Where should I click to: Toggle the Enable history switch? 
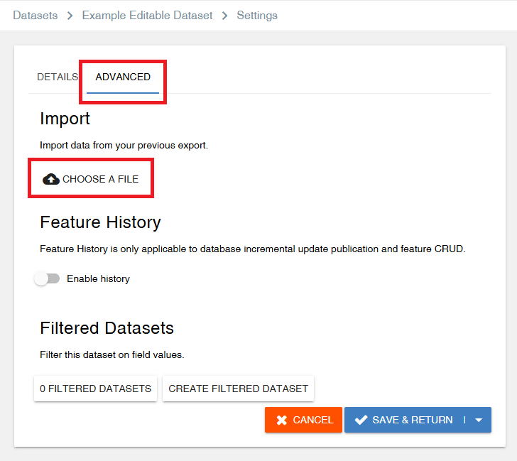point(47,278)
